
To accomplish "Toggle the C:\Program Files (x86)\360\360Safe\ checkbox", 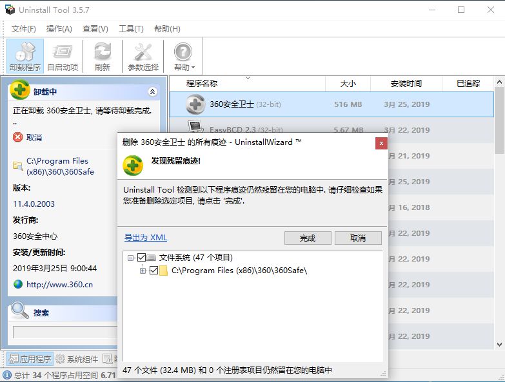I will tap(153, 270).
